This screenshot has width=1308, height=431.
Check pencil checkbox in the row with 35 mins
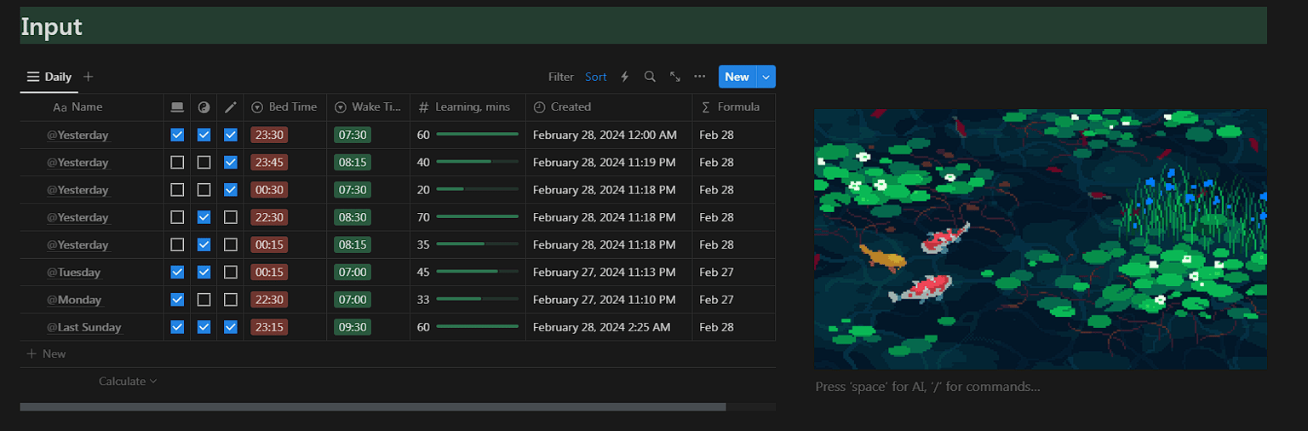(x=231, y=244)
